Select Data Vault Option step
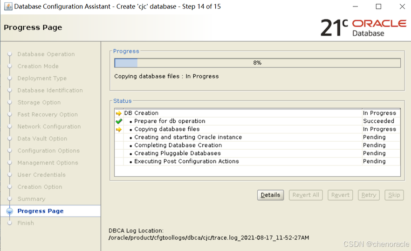This screenshot has height=251, width=411. [42, 139]
